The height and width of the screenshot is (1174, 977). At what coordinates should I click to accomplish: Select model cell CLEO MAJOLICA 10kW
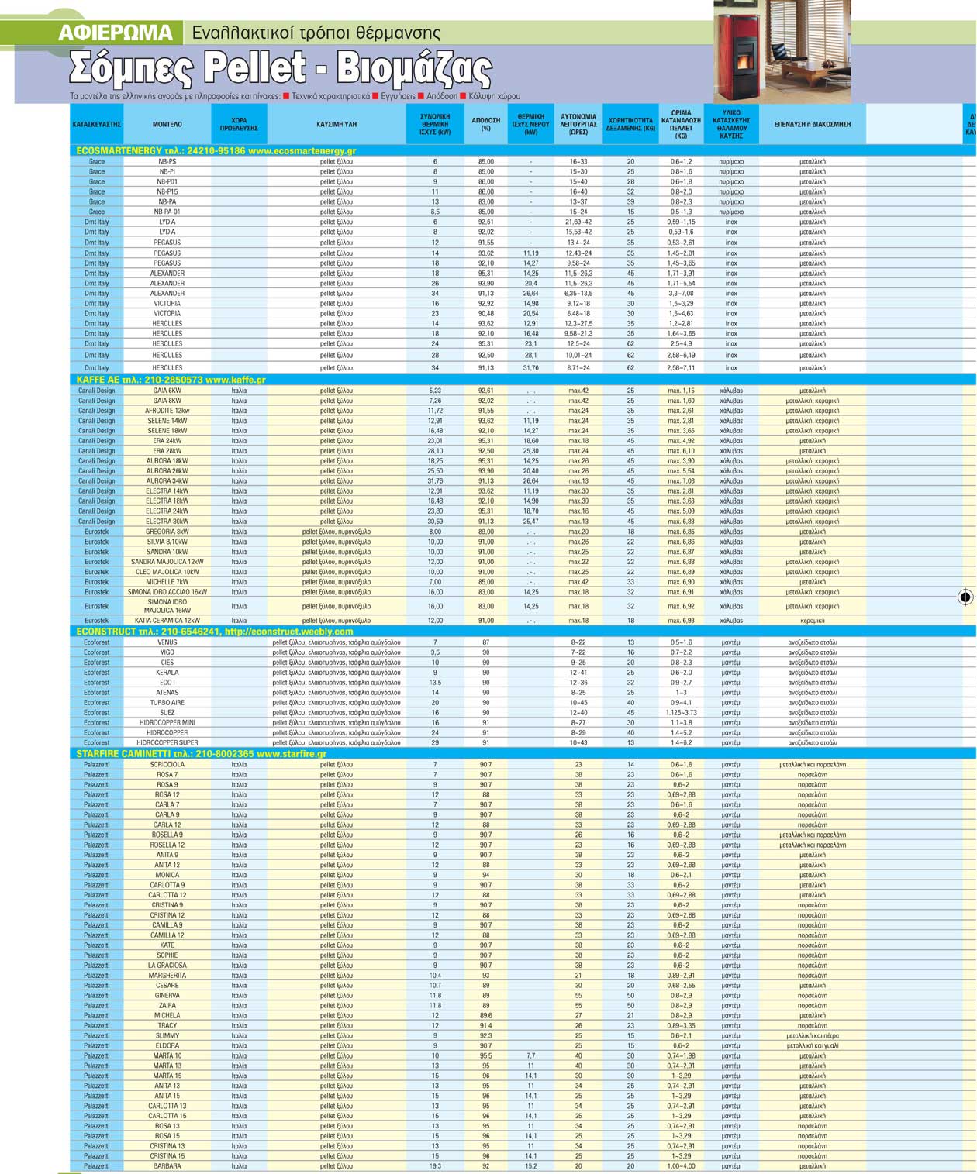coord(167,572)
